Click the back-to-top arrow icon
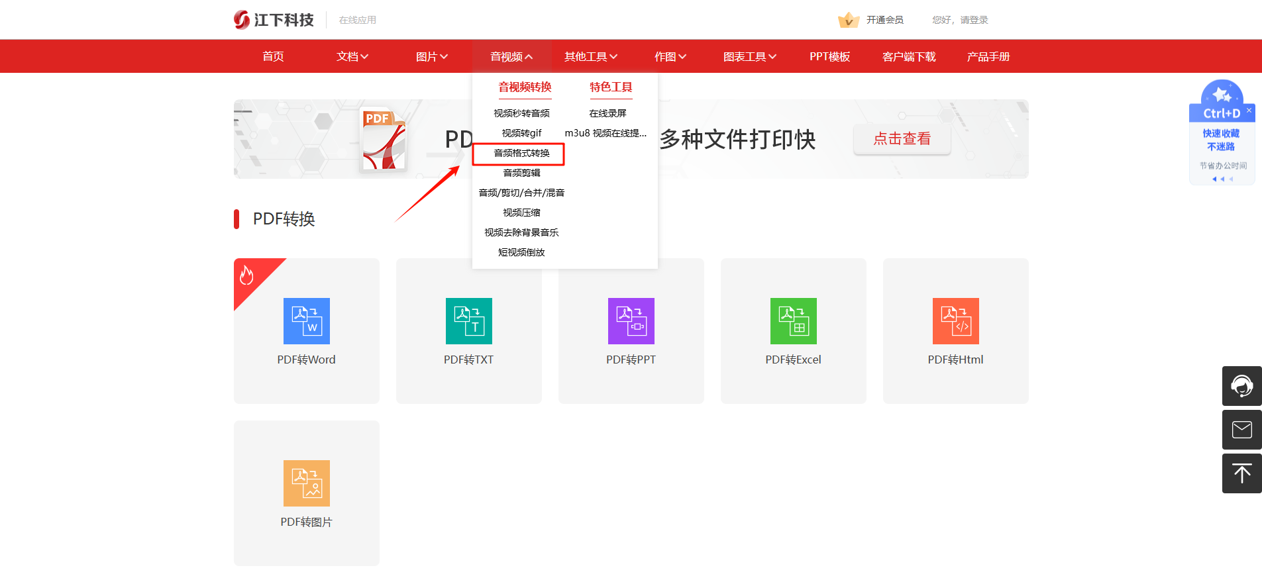This screenshot has height=584, width=1262. [x=1242, y=473]
